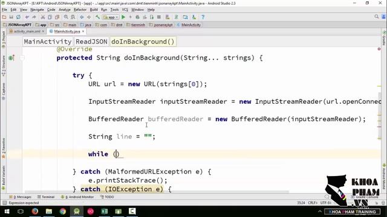Click JSONArrayKPT breadcrumb in navigation bar
Screen dimensions: 387x217
pyautogui.click(x=18, y=25)
